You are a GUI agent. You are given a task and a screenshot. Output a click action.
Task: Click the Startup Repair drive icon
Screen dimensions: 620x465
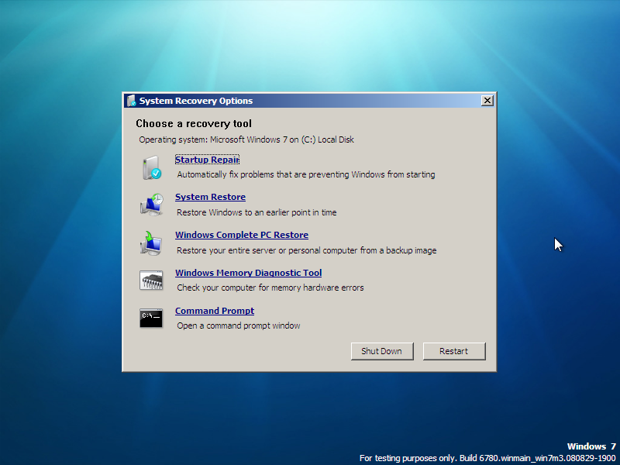(x=152, y=167)
